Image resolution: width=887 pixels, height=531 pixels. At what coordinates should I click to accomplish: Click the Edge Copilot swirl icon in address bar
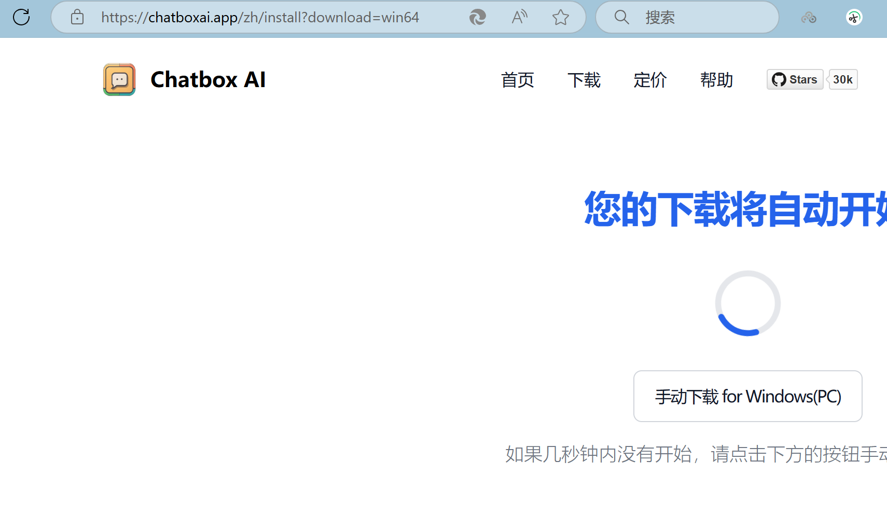[477, 17]
